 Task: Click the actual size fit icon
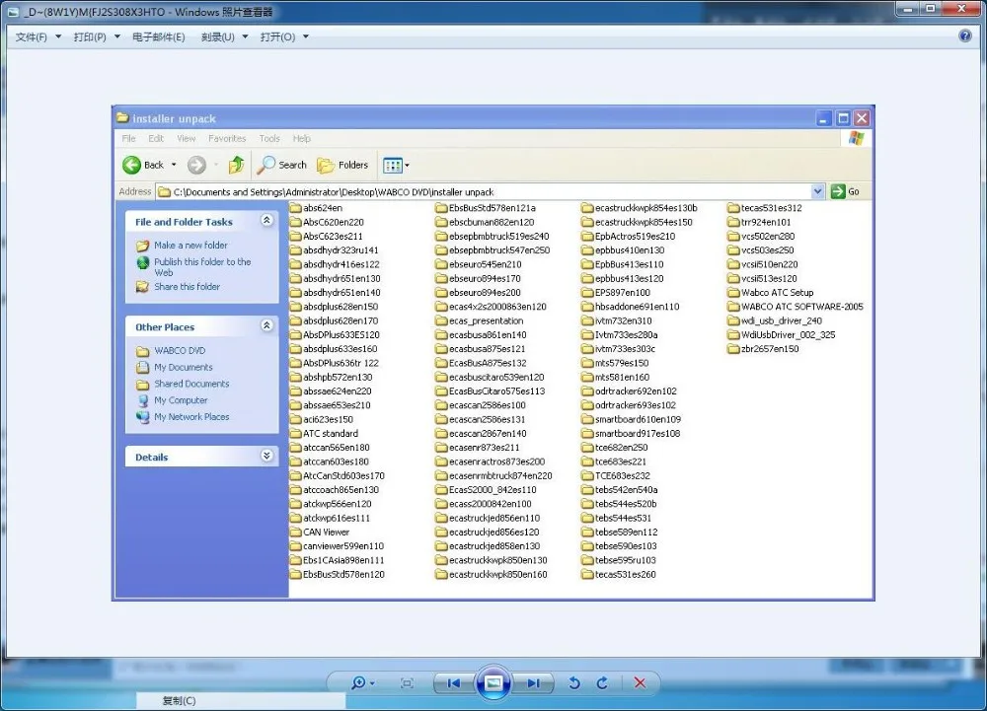pyautogui.click(x=408, y=683)
